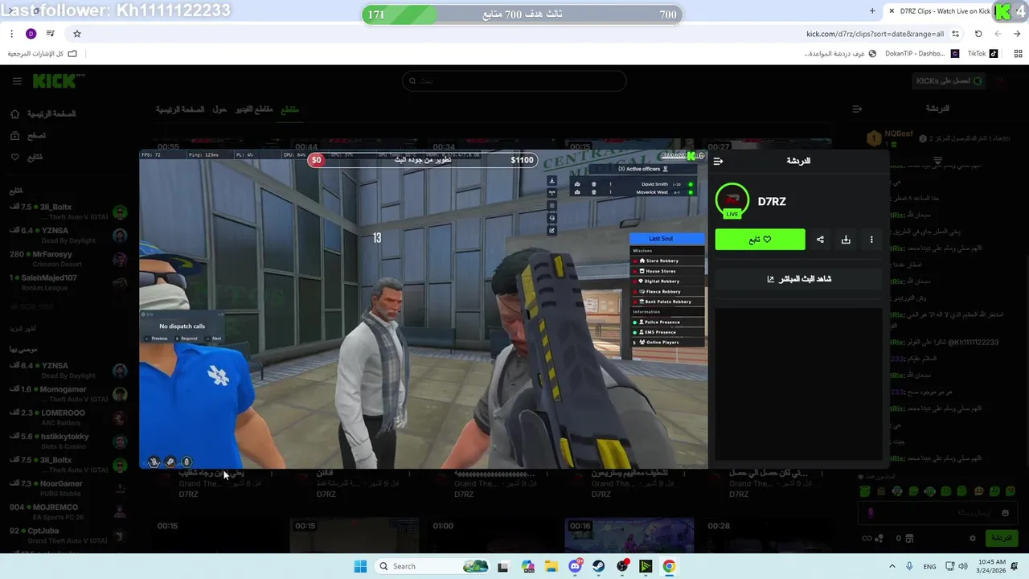The width and height of the screenshot is (1029, 579).
Task: Open the three-dot more options menu
Action: pos(871,240)
